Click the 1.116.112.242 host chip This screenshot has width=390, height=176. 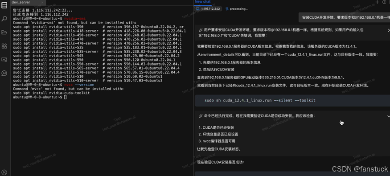(208, 9)
